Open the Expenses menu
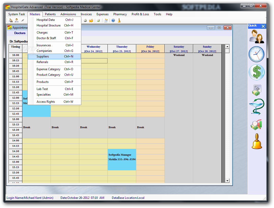This screenshot has width=274, height=208. pos(102,14)
